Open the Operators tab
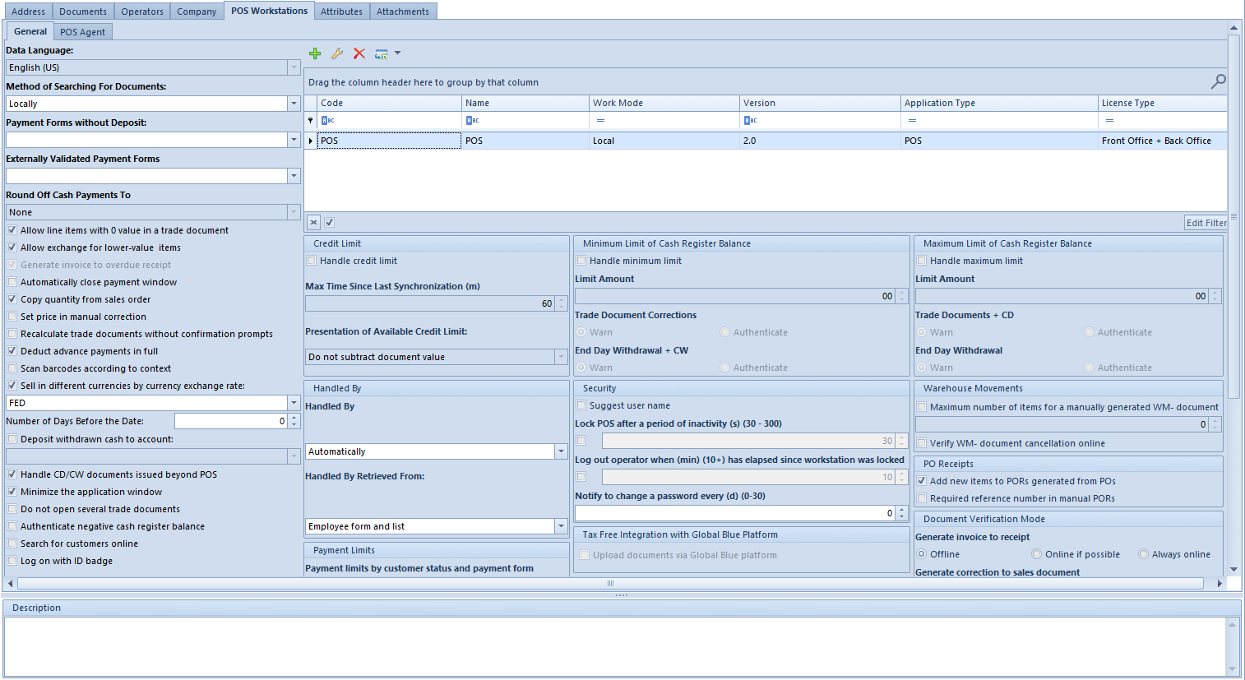This screenshot has width=1245, height=680. (142, 12)
